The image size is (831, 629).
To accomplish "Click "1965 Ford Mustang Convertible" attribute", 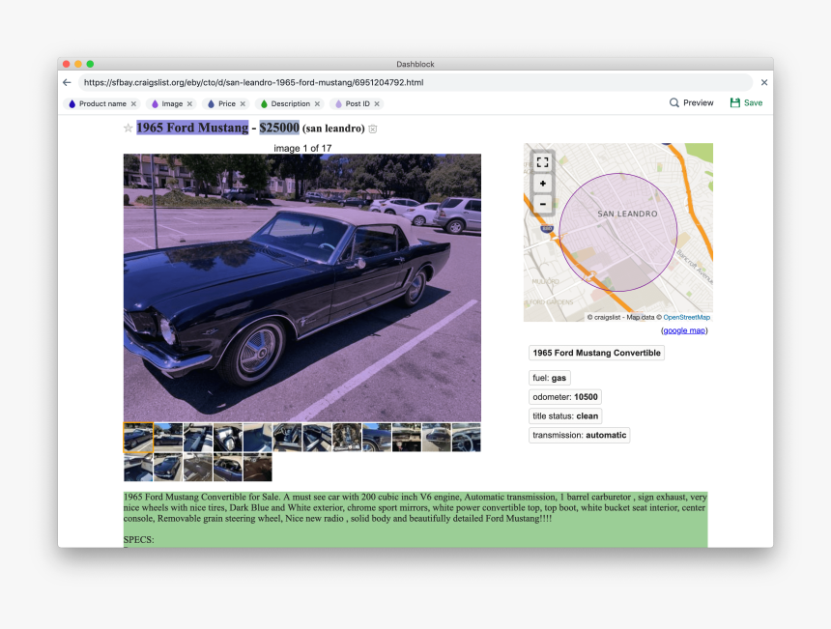I will point(597,353).
